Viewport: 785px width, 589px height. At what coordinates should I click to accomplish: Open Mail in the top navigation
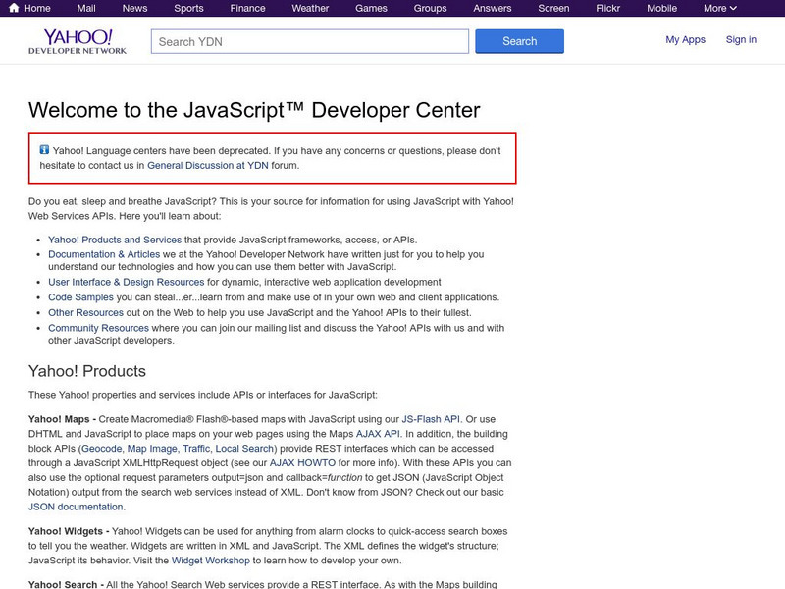86,8
